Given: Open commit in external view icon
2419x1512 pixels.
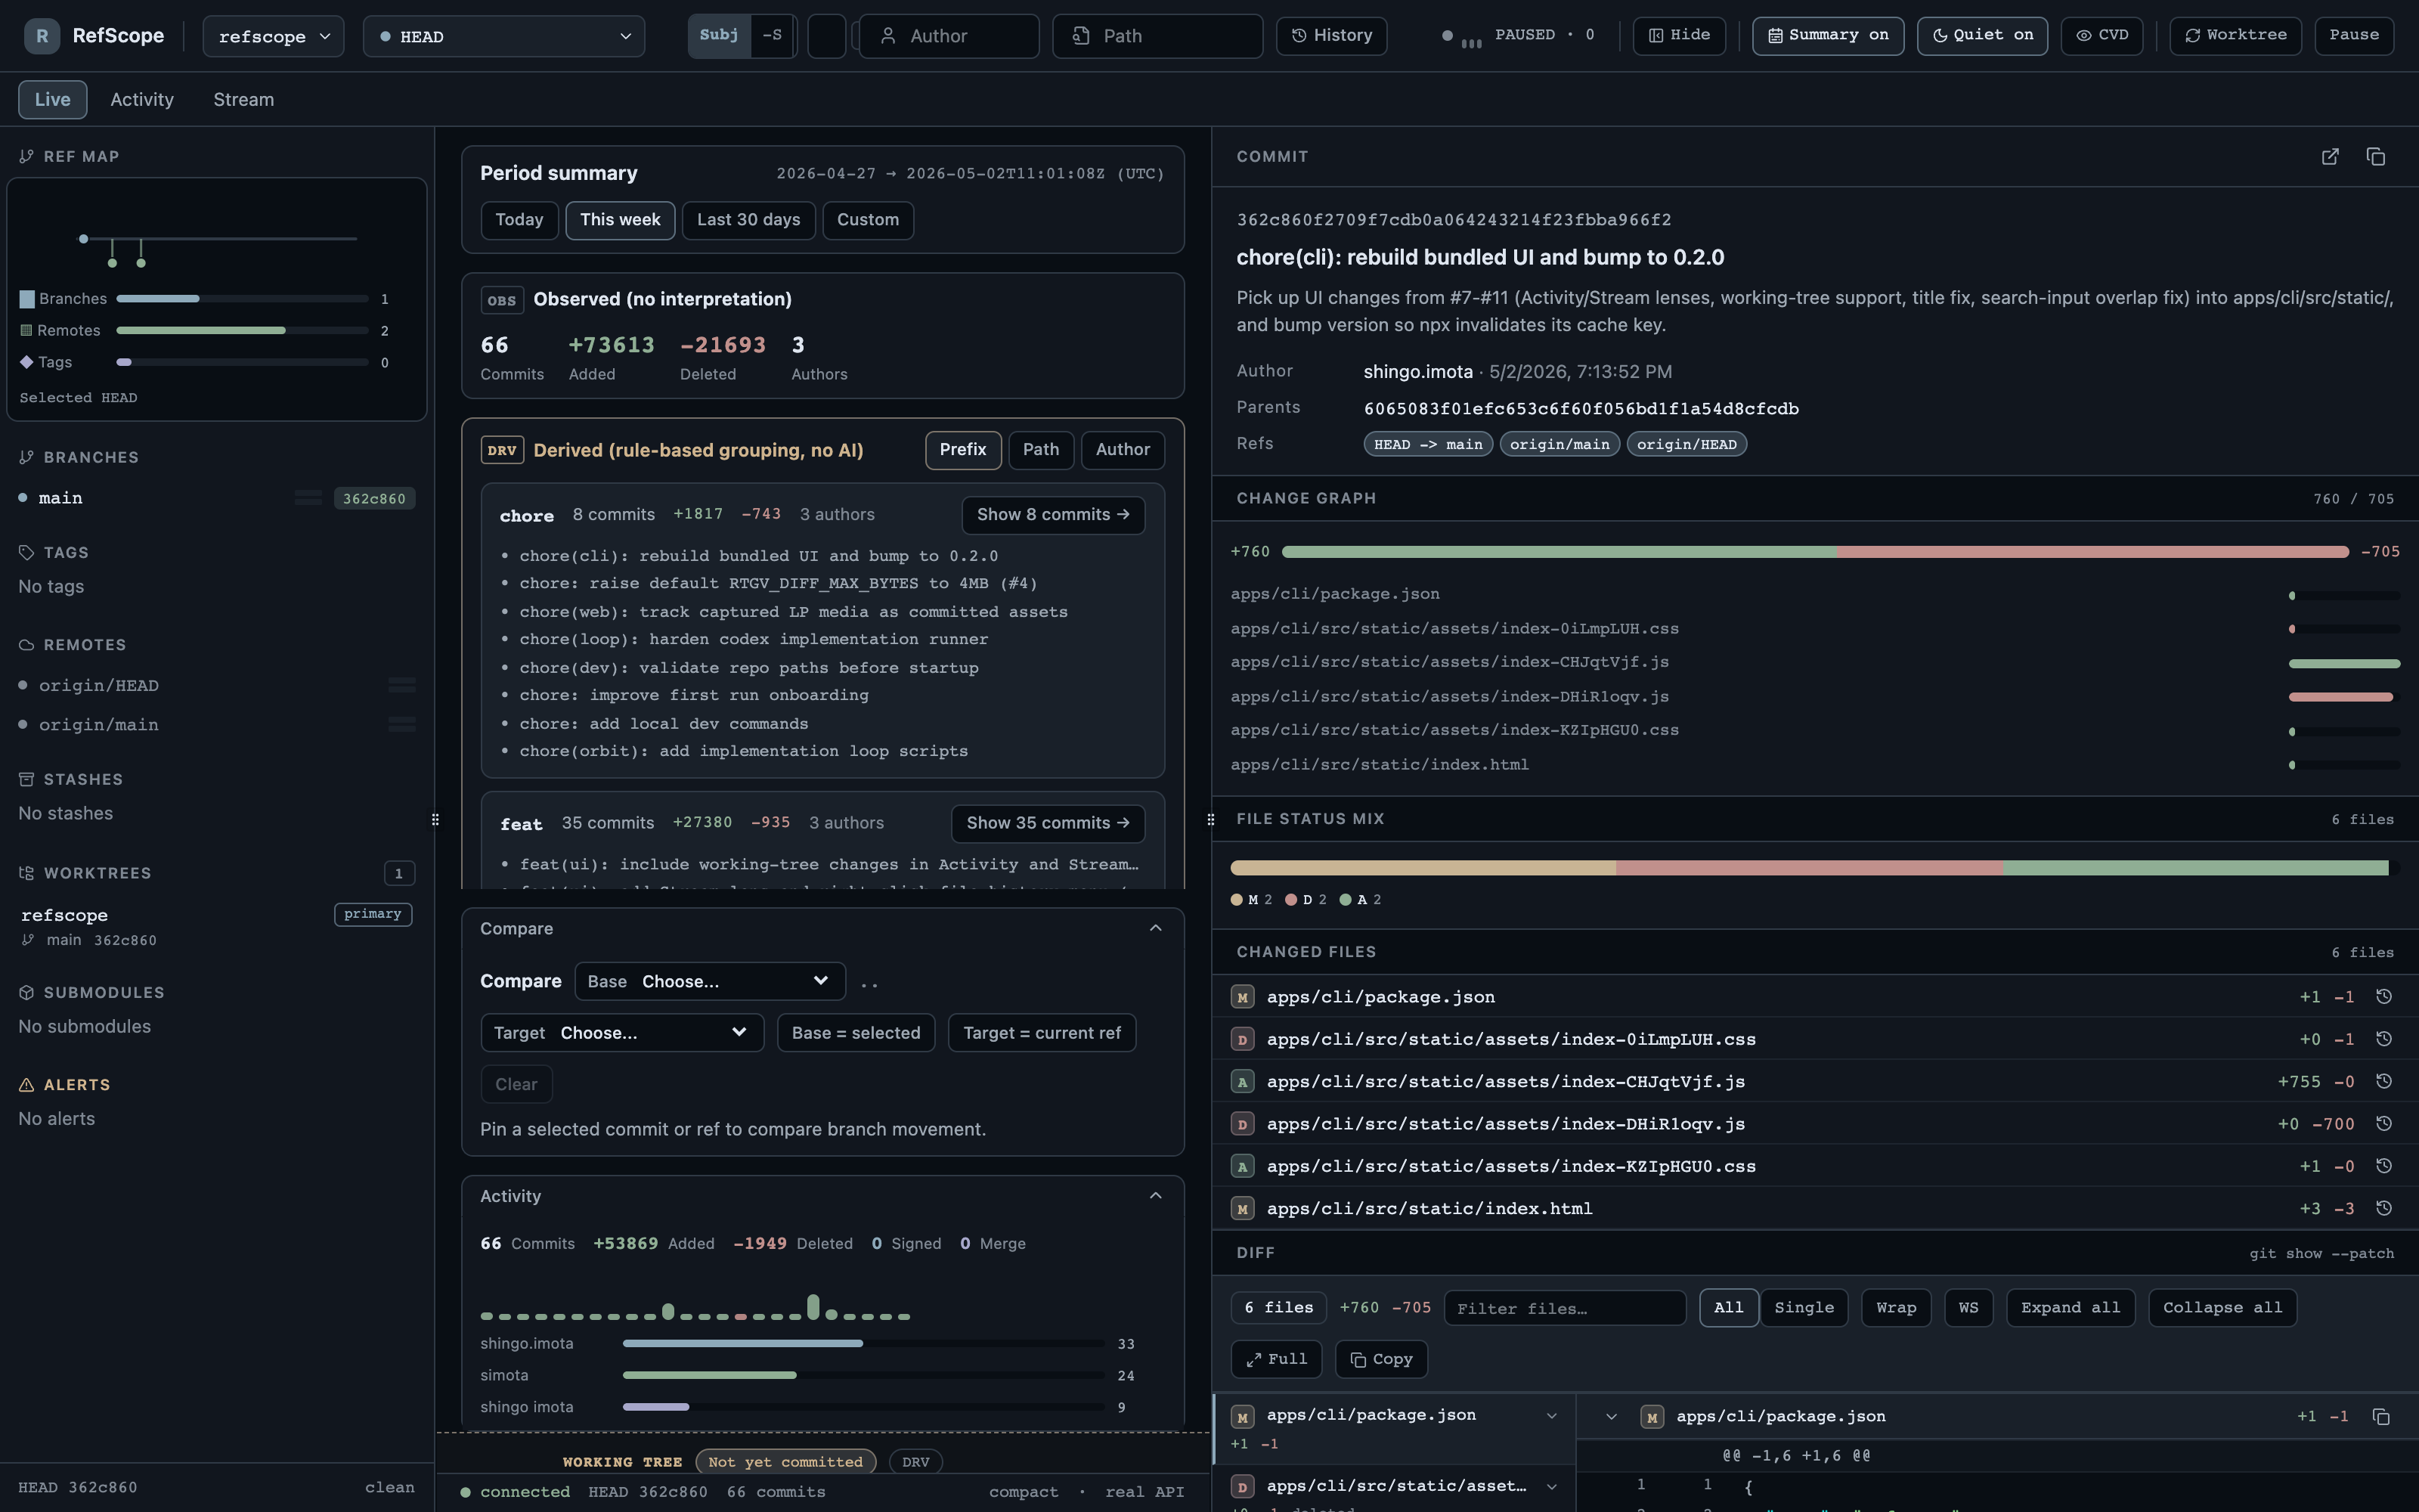Looking at the screenshot, I should pos(2330,157).
